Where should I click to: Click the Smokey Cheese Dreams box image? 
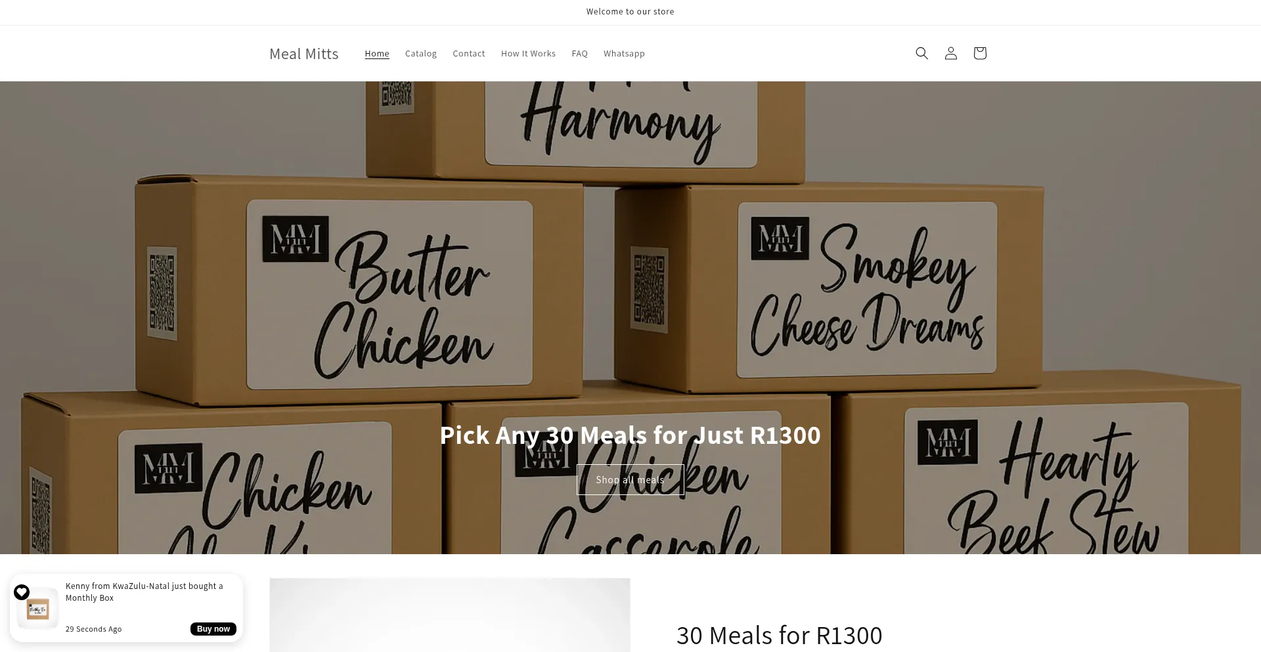tap(867, 289)
